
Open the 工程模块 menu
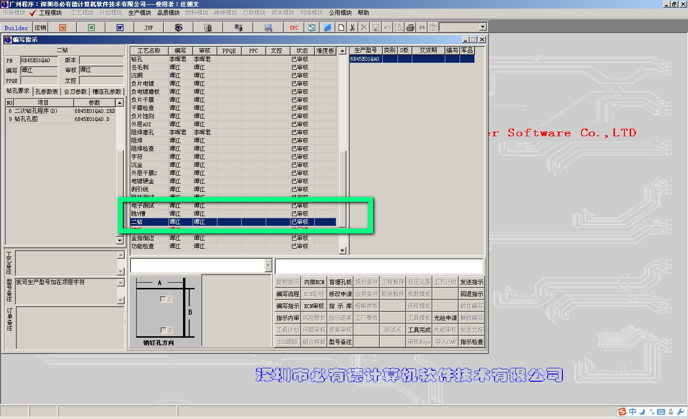tap(50, 13)
